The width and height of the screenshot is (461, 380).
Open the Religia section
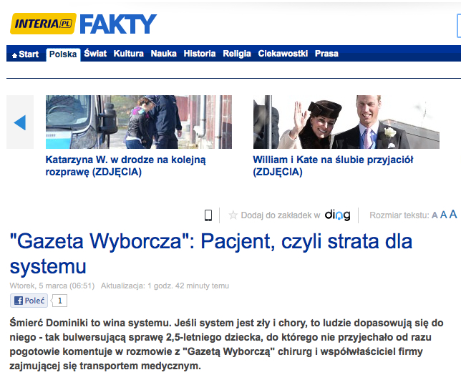[x=237, y=54]
